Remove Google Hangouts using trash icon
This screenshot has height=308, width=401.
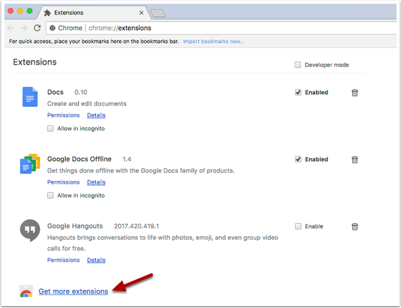pos(355,227)
